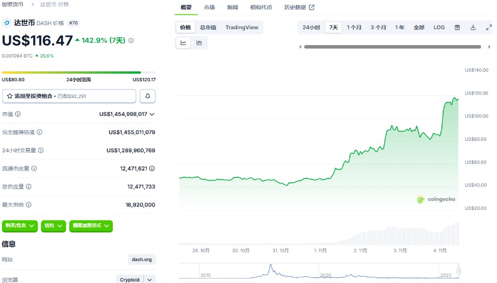The image size is (497, 283).
Task: Select 1年 time range
Action: (x=400, y=28)
